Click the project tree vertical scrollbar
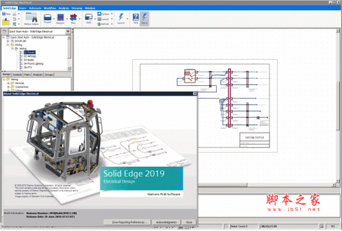 point(69,53)
